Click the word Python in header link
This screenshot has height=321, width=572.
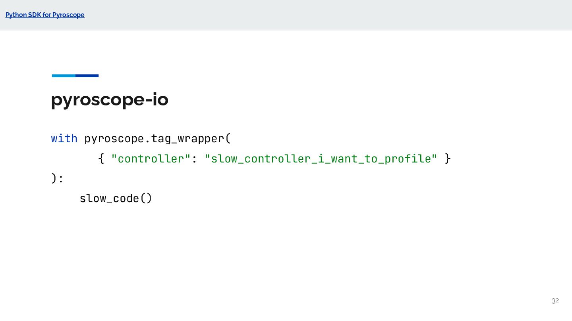[x=16, y=15]
